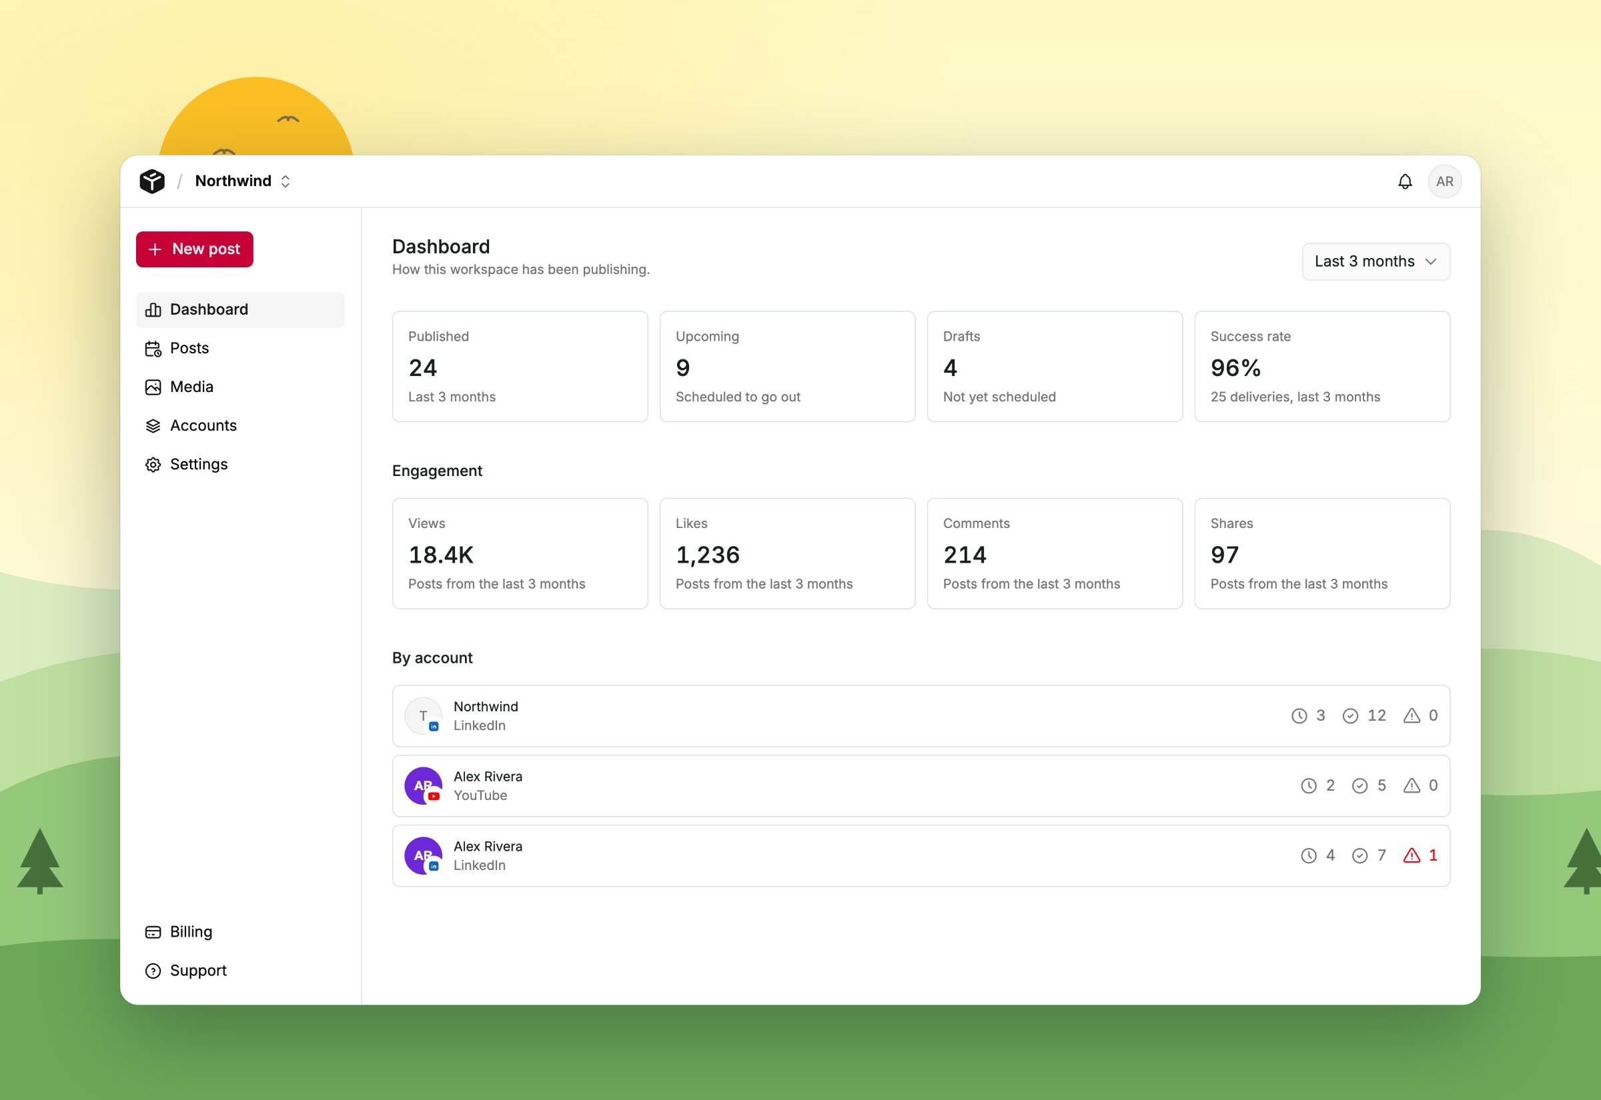The height and width of the screenshot is (1100, 1601).
Task: Click the Posts calendar icon
Action: click(x=153, y=349)
